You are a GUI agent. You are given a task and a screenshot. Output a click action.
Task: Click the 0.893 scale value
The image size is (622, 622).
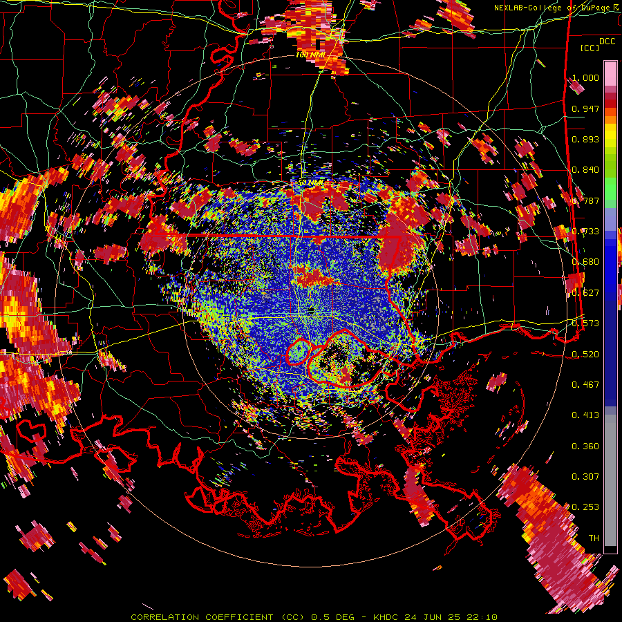(x=585, y=139)
